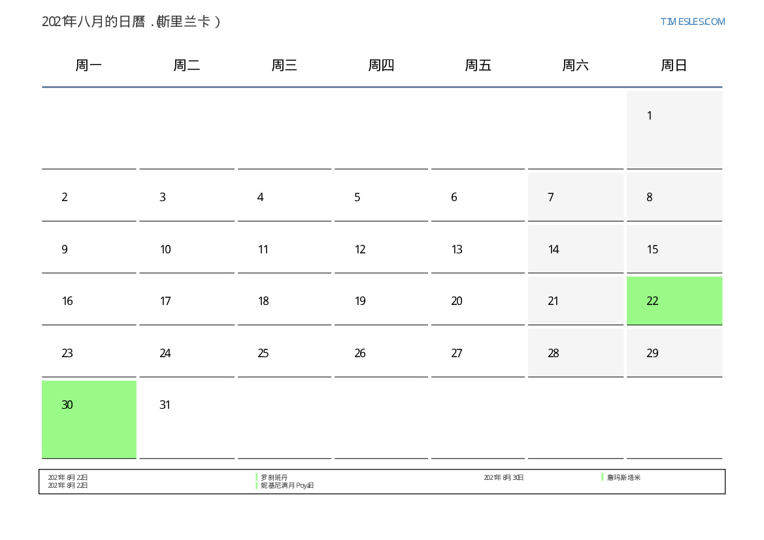Image resolution: width=764 pixels, height=540 pixels.
Task: Pick day 17 on the calendar
Action: pos(187,301)
